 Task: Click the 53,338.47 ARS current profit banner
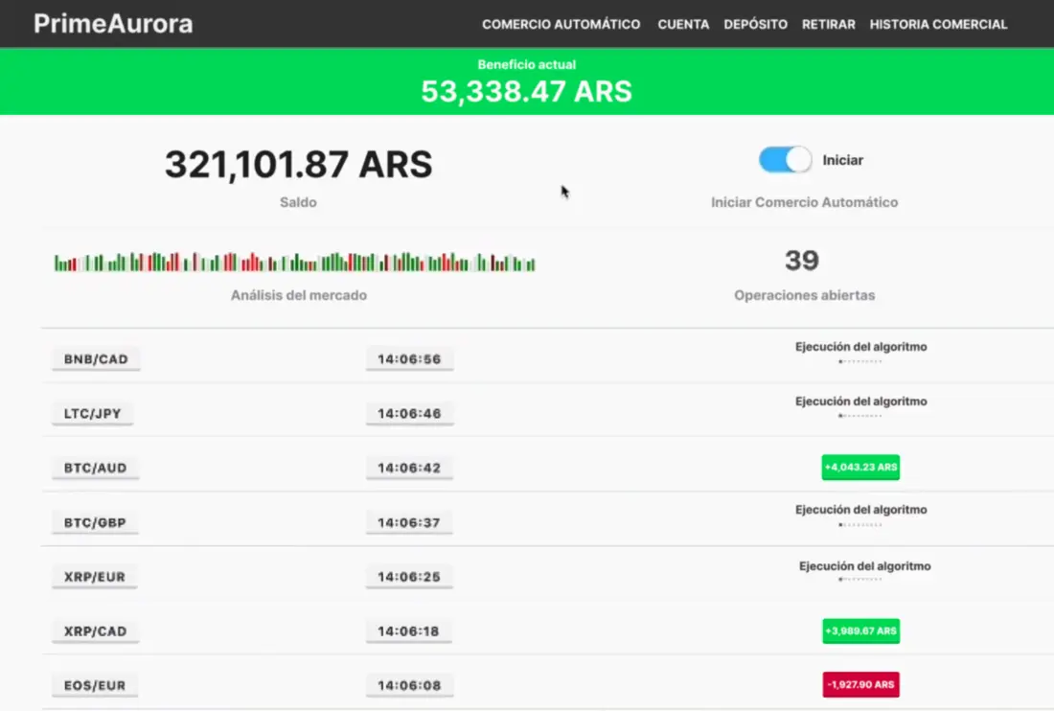pos(526,91)
